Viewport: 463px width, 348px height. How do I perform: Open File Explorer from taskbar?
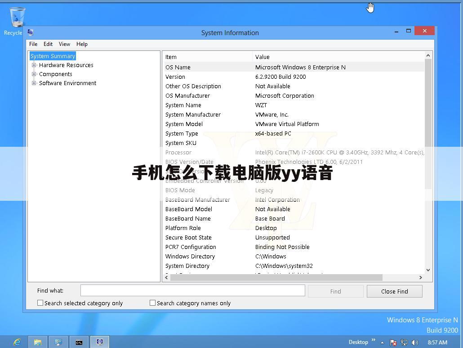37,342
